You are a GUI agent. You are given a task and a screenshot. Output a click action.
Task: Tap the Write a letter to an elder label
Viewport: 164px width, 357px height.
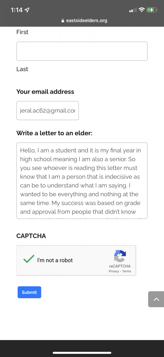click(x=54, y=133)
